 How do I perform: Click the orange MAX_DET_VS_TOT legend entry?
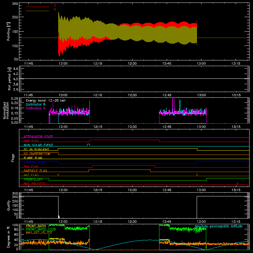pyautogui.click(x=39, y=232)
